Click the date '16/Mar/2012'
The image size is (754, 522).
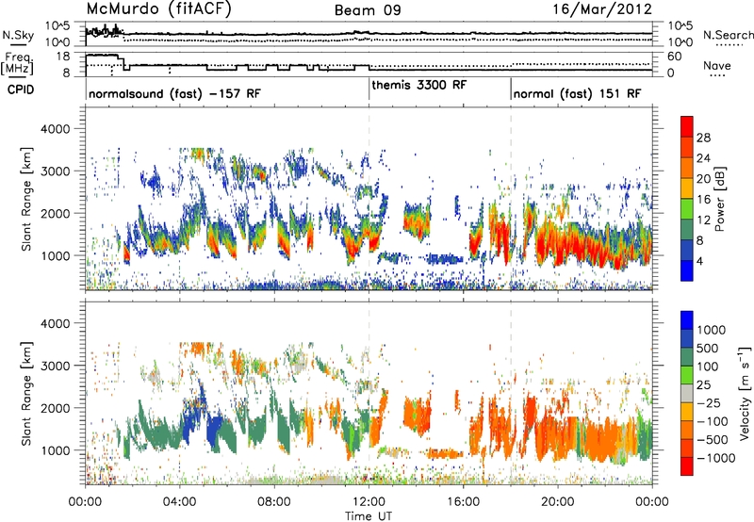point(602,9)
